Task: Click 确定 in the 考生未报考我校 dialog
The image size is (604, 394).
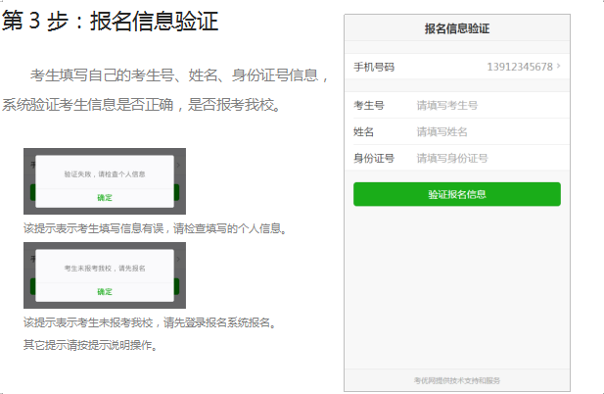Action: 104,292
